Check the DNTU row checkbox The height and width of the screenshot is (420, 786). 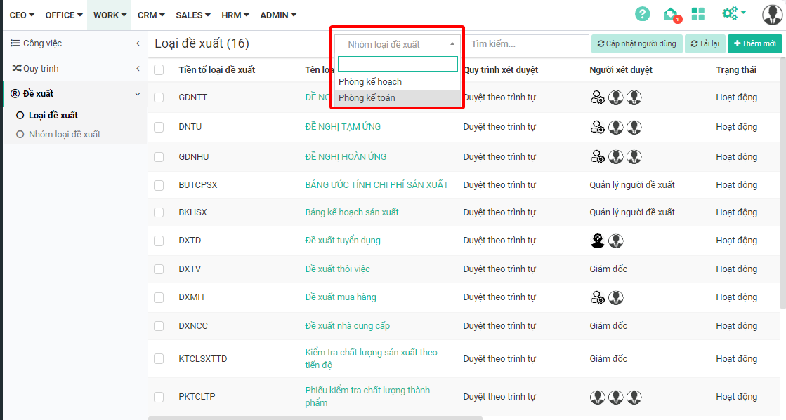pyautogui.click(x=159, y=127)
